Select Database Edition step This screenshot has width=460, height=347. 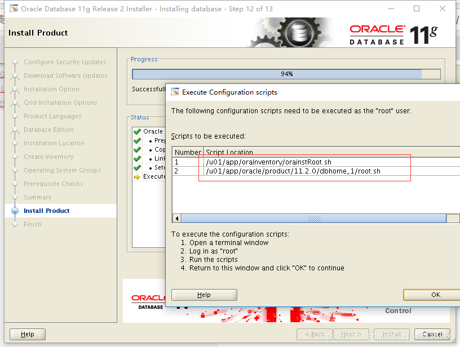click(48, 130)
